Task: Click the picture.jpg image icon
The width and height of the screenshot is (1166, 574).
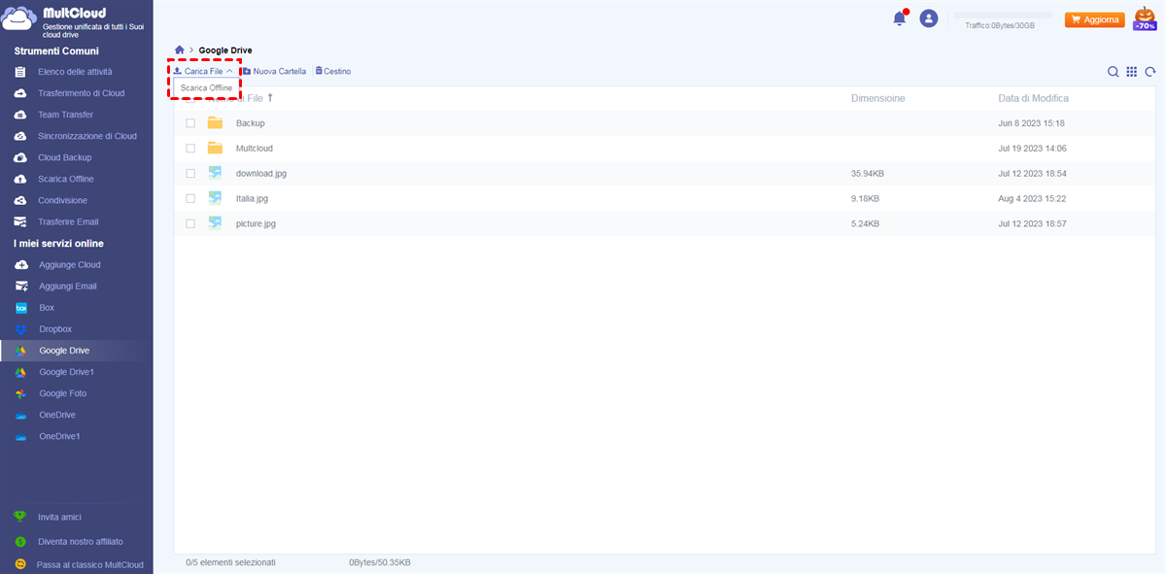Action: click(215, 223)
